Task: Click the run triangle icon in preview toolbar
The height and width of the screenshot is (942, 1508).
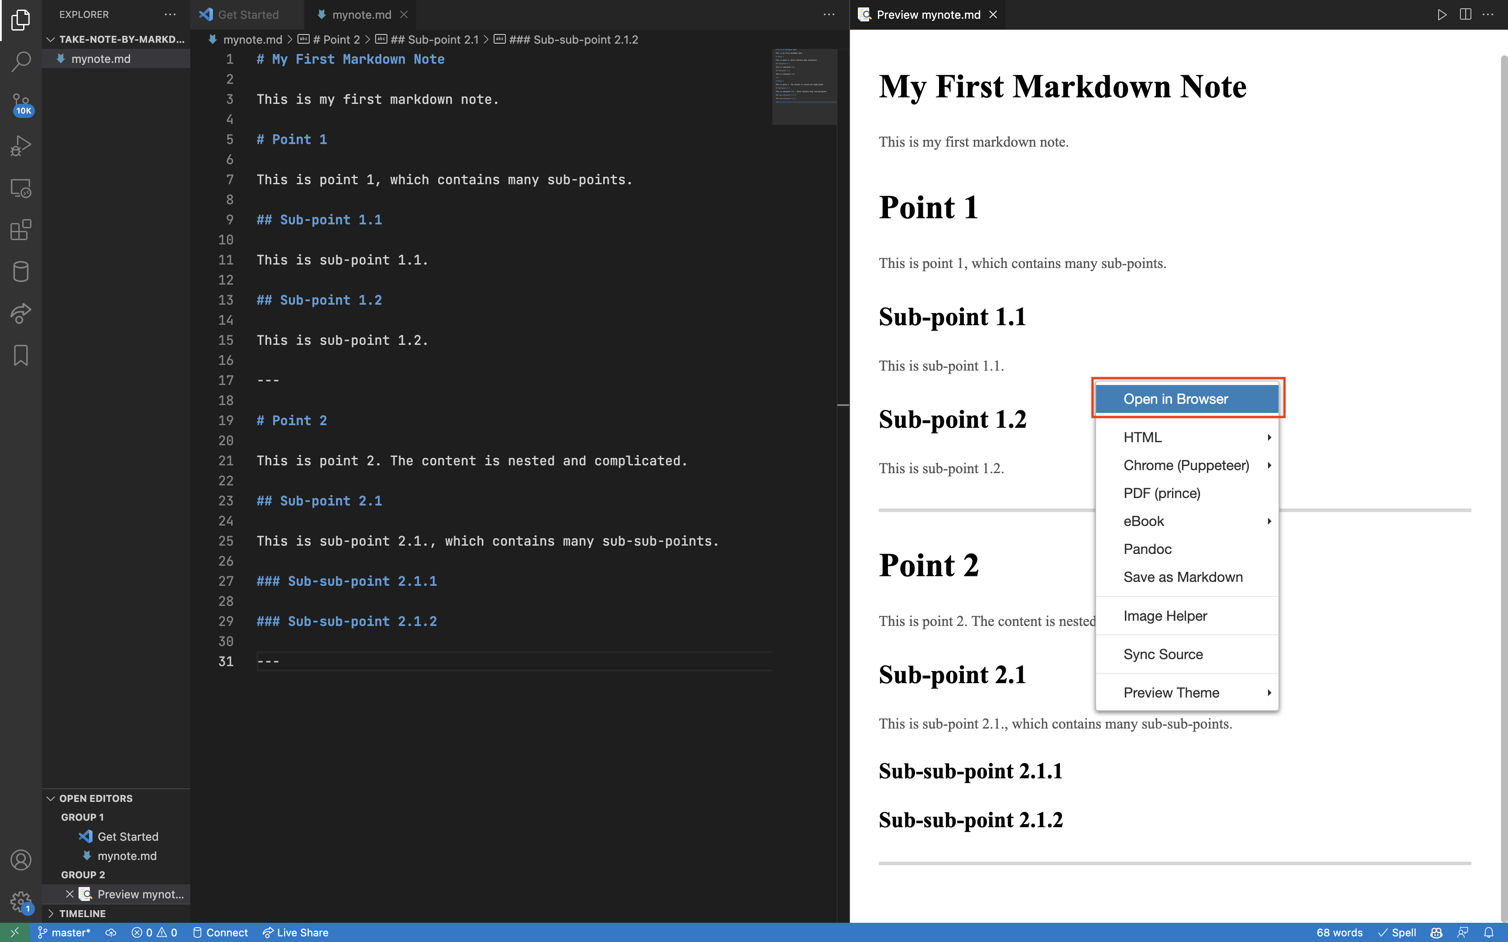Action: pyautogui.click(x=1442, y=14)
